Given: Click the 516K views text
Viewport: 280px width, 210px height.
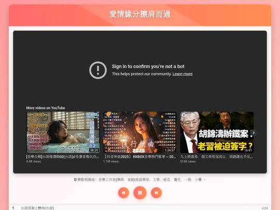Looking at the screenshot, I should coord(188,161).
